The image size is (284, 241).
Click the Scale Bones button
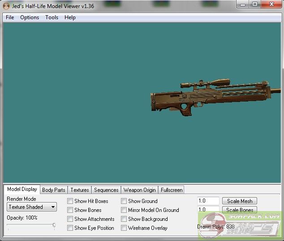coord(240,210)
